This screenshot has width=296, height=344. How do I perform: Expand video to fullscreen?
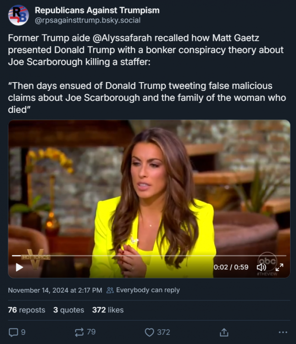point(279,267)
